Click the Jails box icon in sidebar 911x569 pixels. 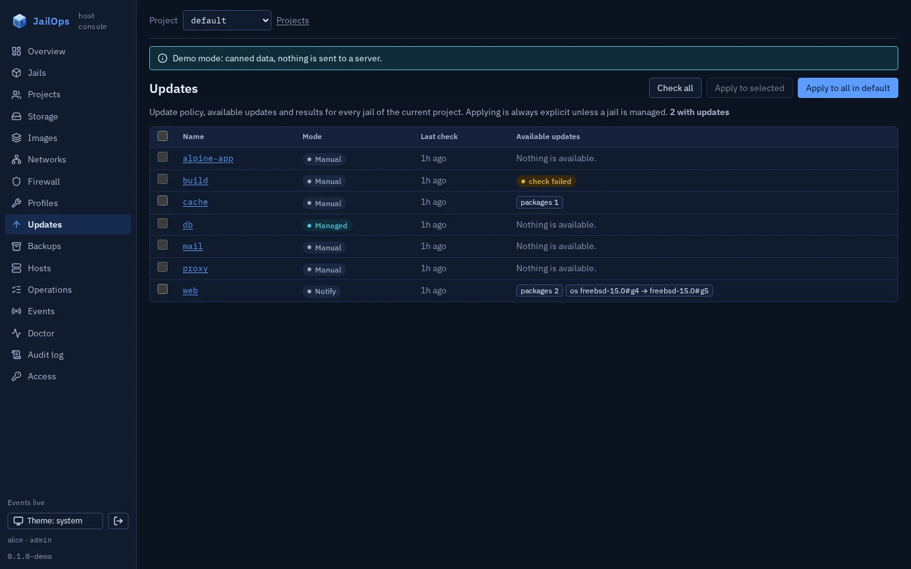click(x=16, y=73)
